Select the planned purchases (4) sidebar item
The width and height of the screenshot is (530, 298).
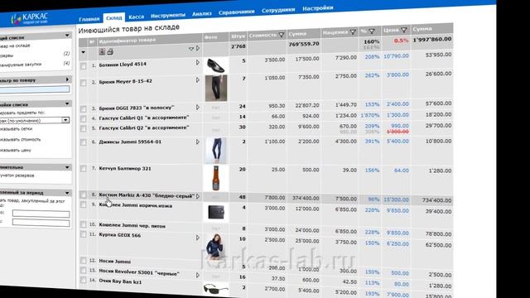click(35, 64)
